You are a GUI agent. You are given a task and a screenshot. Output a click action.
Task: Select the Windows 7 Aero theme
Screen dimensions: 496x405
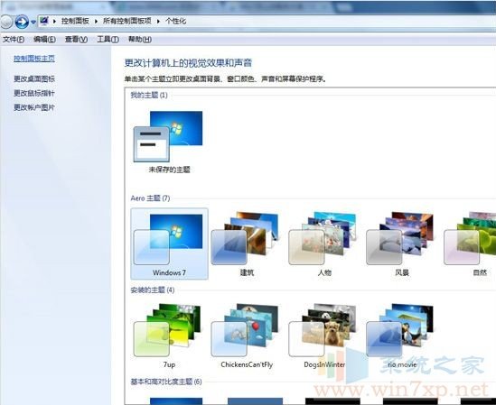(169, 244)
